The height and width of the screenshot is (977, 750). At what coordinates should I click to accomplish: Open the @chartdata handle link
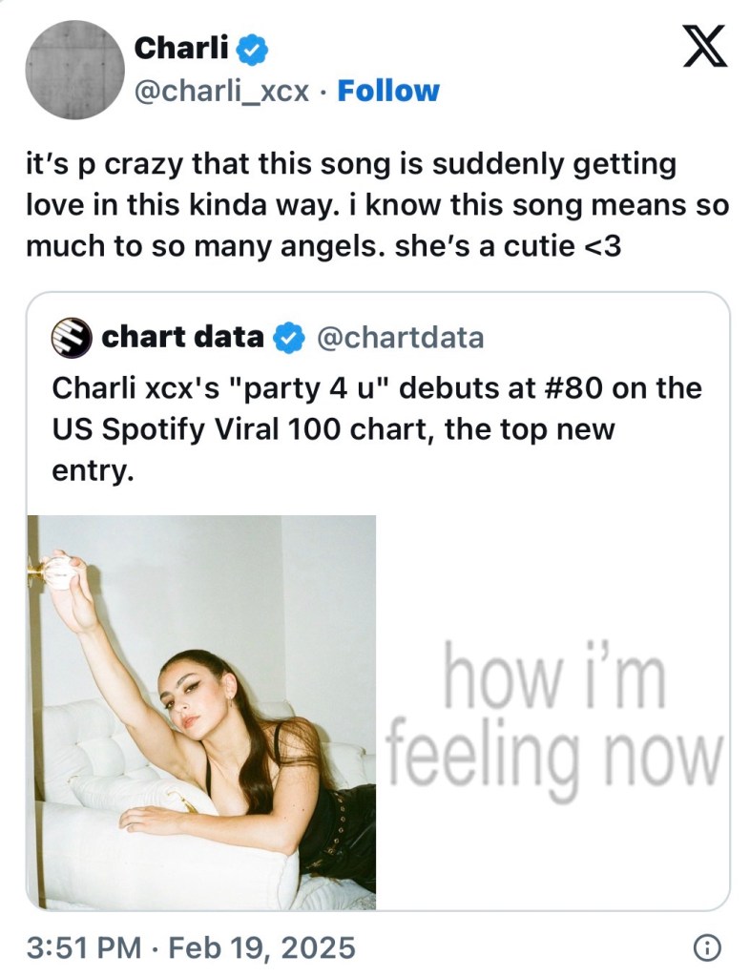pyautogui.click(x=401, y=338)
